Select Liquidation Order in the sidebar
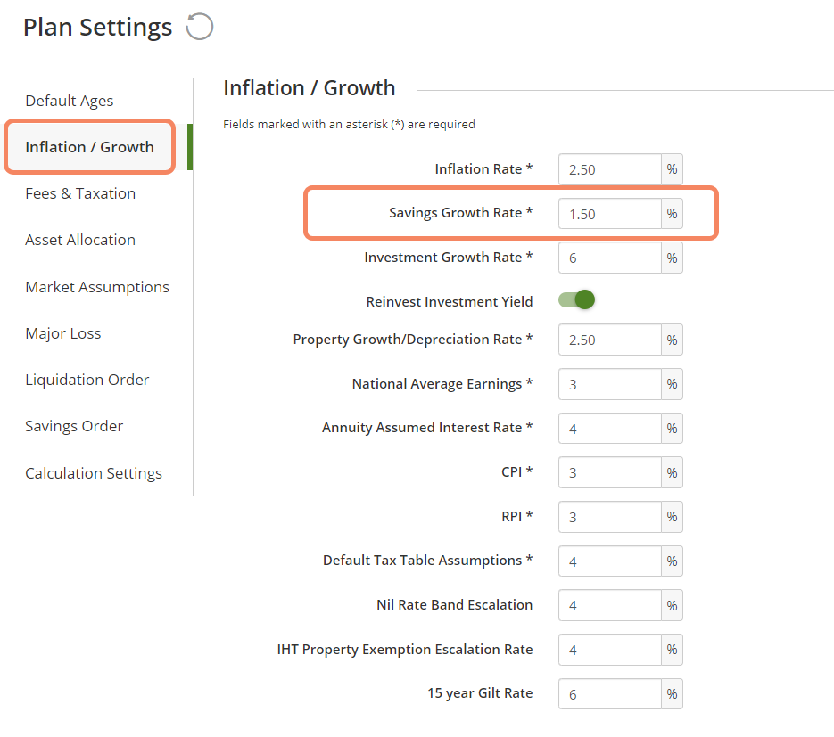The width and height of the screenshot is (834, 737). pos(87,380)
